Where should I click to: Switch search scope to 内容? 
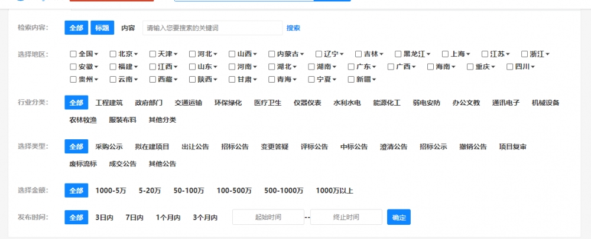(x=128, y=28)
